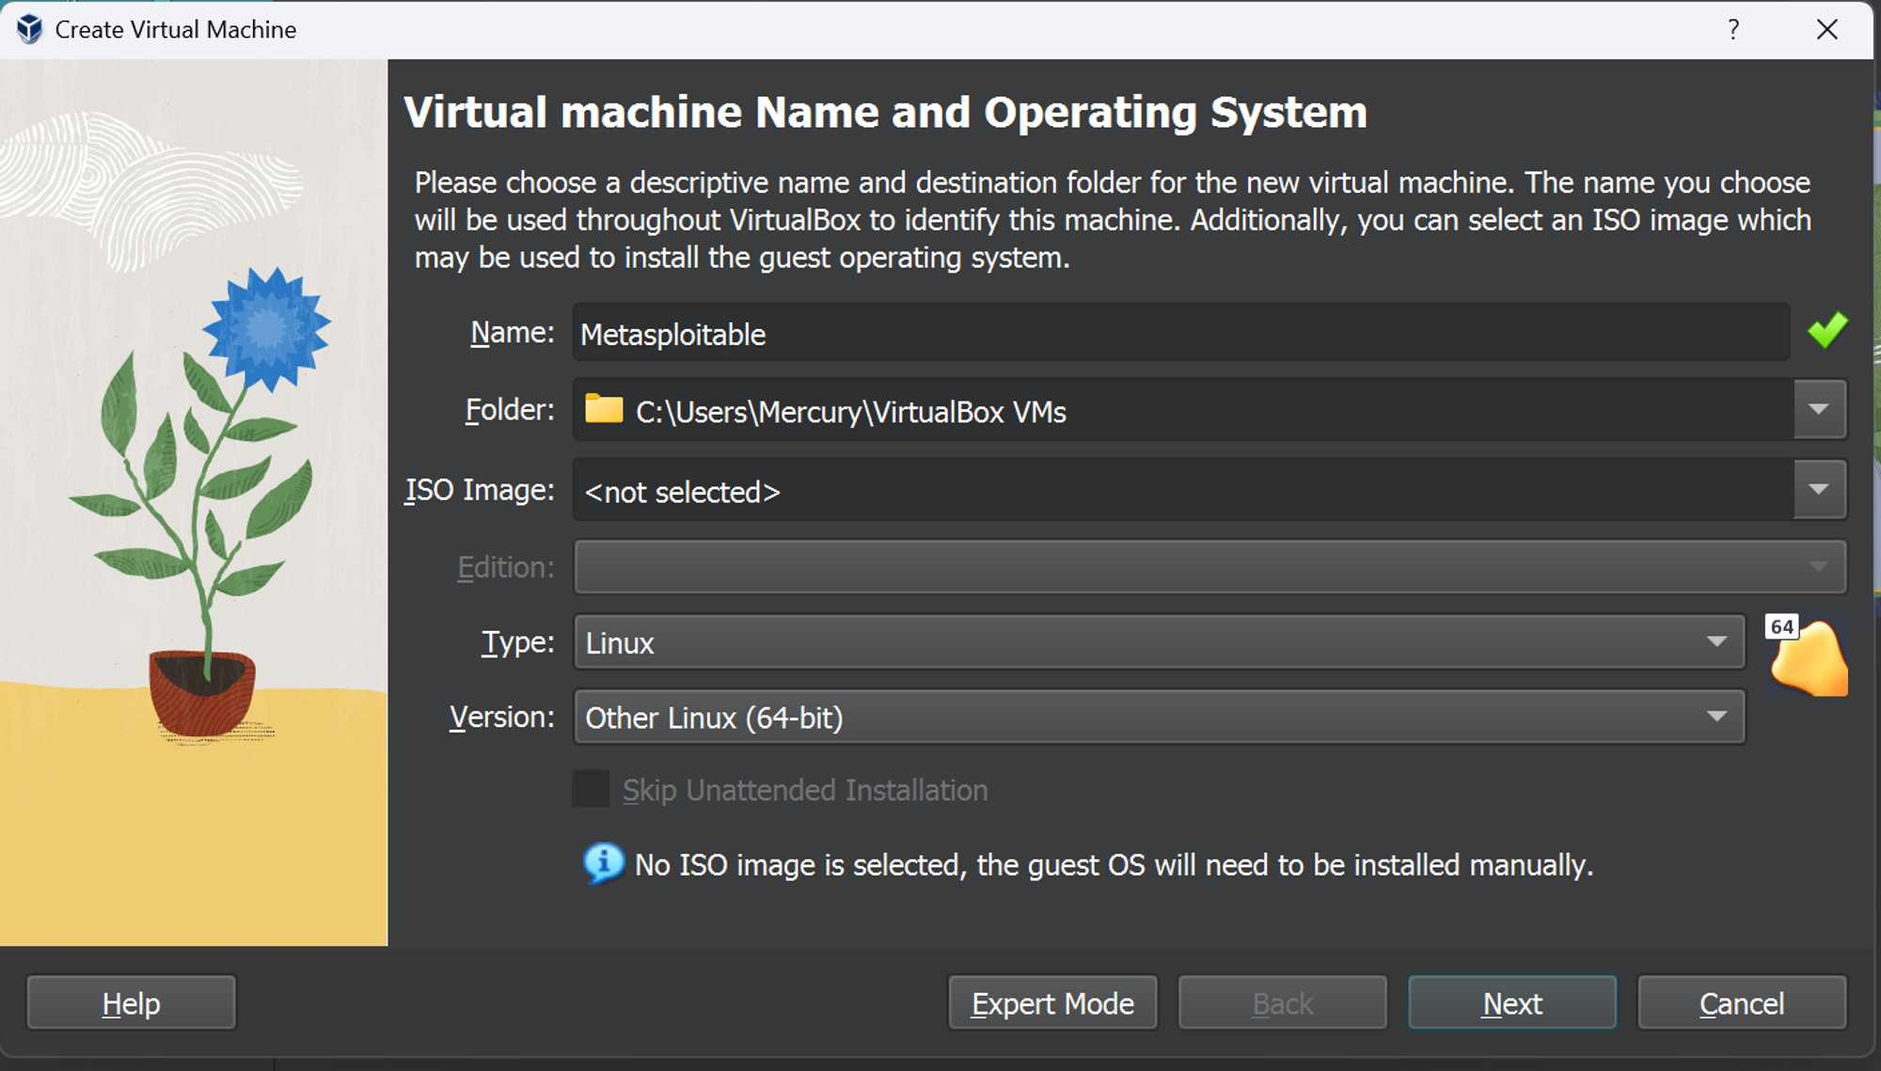The width and height of the screenshot is (1881, 1071).
Task: Click the Cancel button
Action: 1741,1003
